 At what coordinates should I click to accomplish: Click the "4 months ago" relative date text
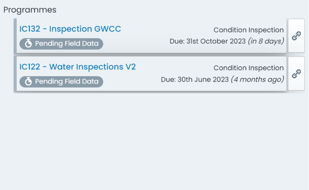pyautogui.click(x=258, y=79)
